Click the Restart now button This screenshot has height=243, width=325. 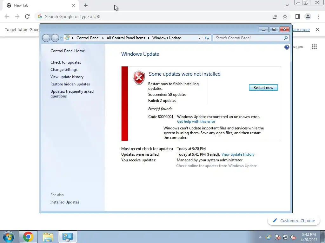[263, 88]
